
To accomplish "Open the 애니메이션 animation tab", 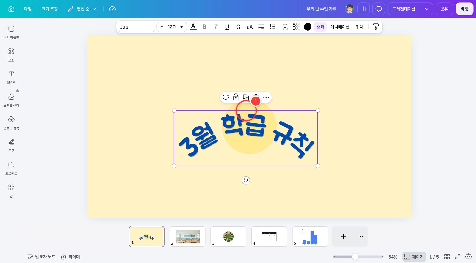I will 340,27.
